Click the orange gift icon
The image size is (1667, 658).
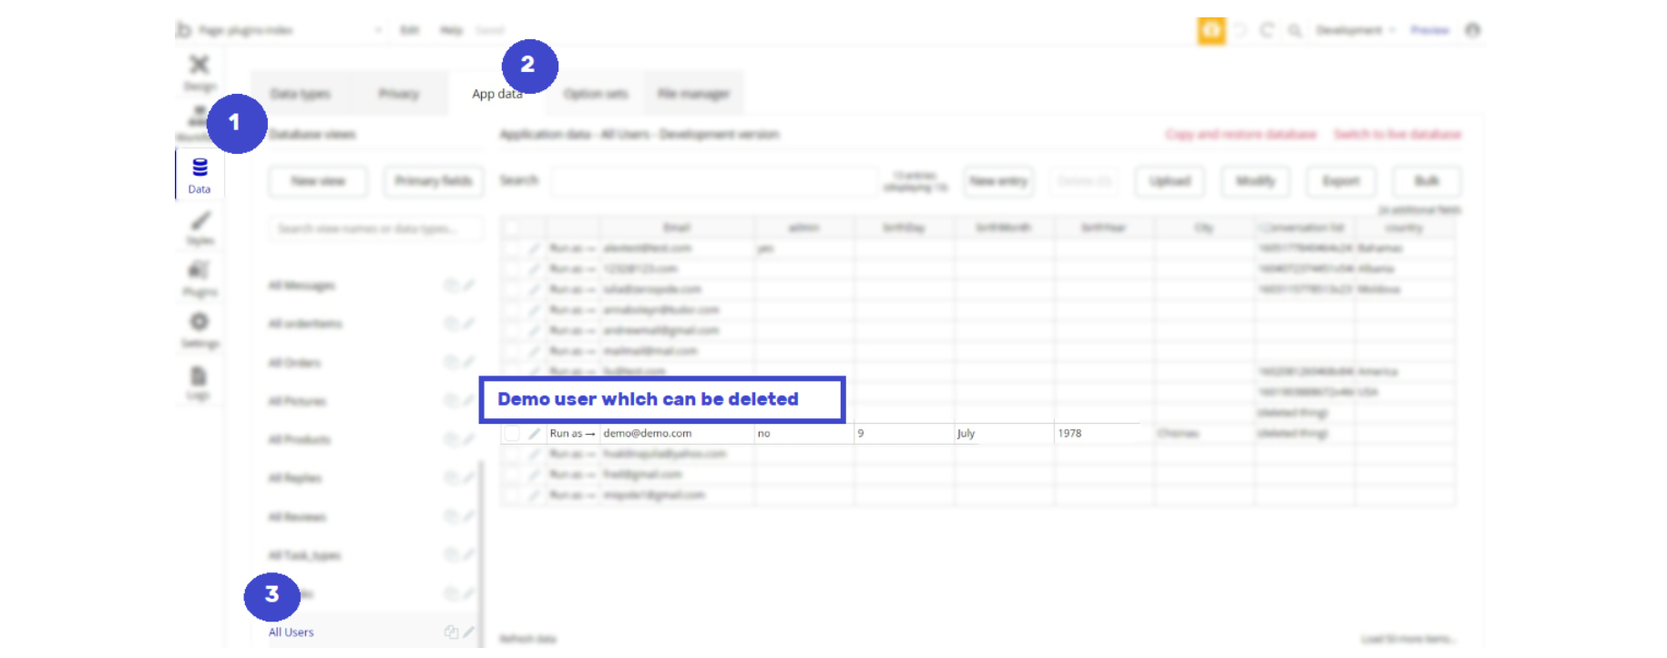[x=1211, y=30]
